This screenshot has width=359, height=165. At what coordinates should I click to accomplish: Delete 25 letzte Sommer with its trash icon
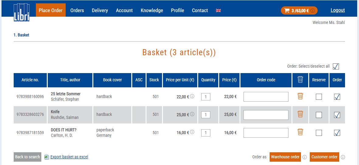[300, 96]
